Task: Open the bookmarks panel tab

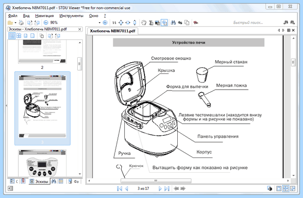Action: [x=23, y=181]
